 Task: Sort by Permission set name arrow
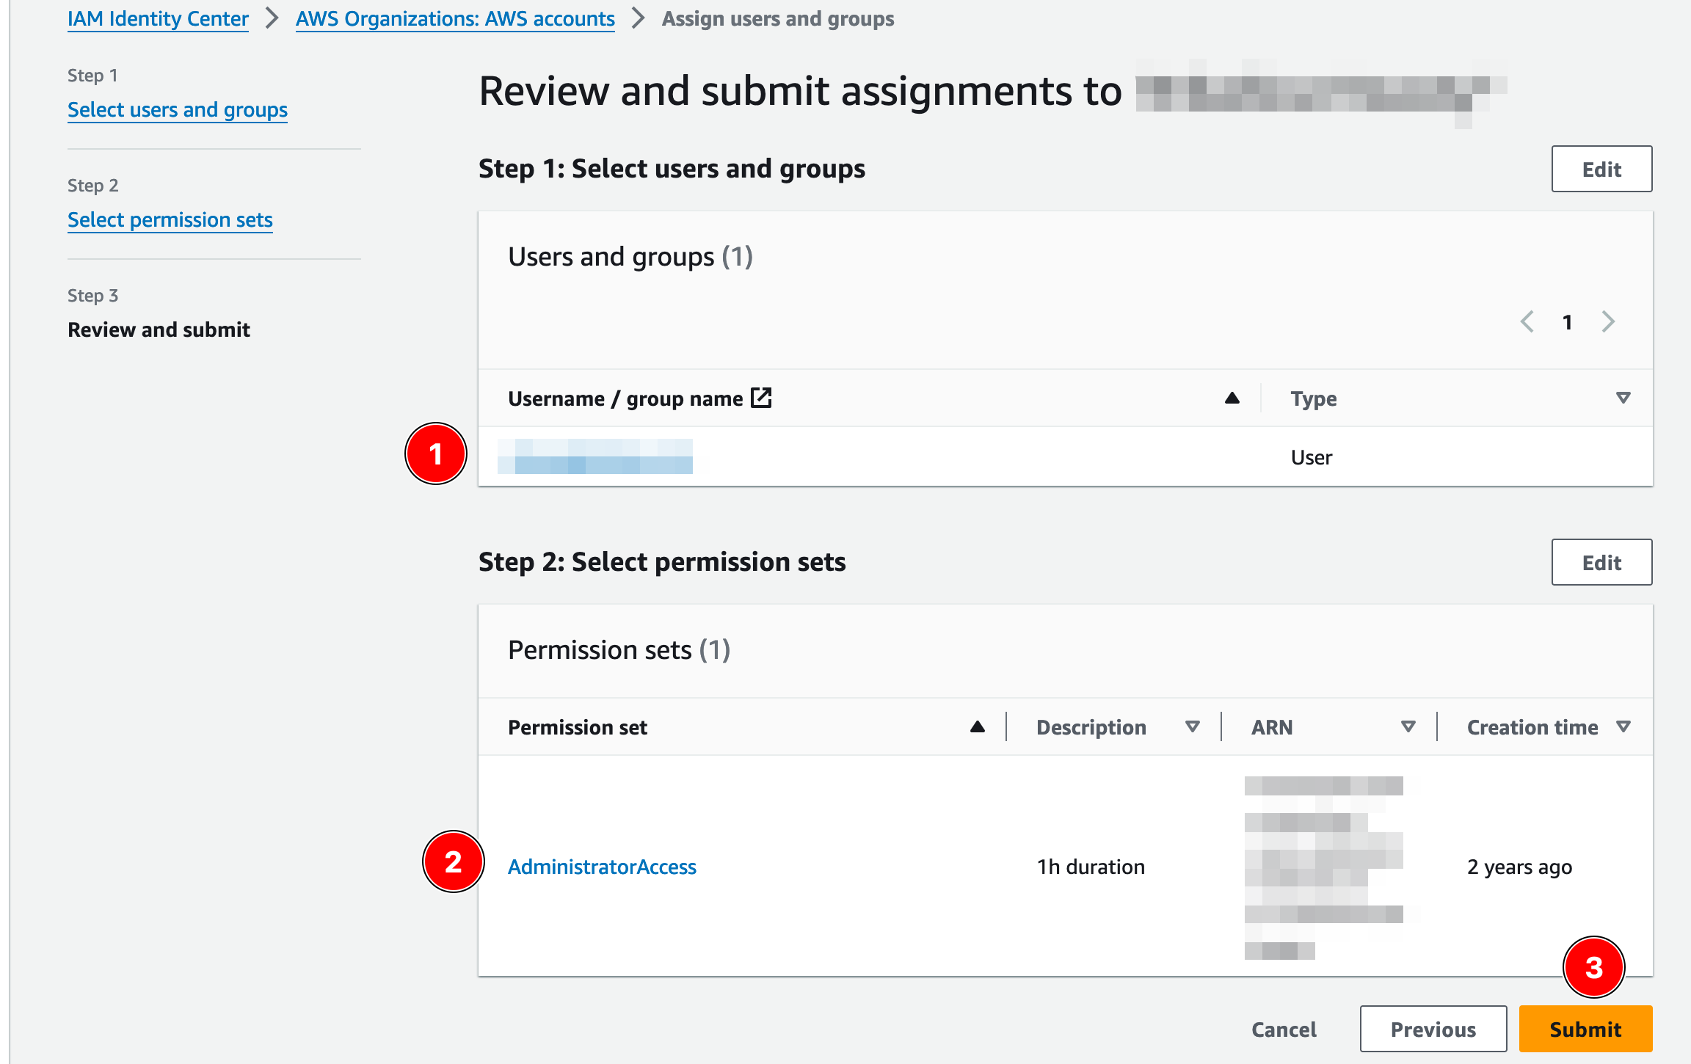(977, 726)
